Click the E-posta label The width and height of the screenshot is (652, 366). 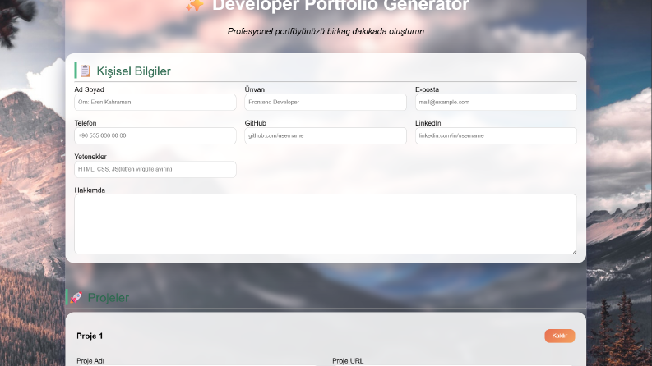point(427,89)
